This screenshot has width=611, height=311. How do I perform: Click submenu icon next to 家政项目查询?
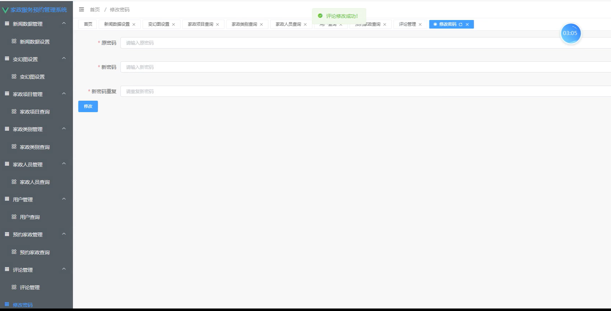14,111
